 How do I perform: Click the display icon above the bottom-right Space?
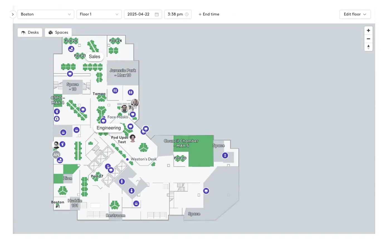pos(206,191)
